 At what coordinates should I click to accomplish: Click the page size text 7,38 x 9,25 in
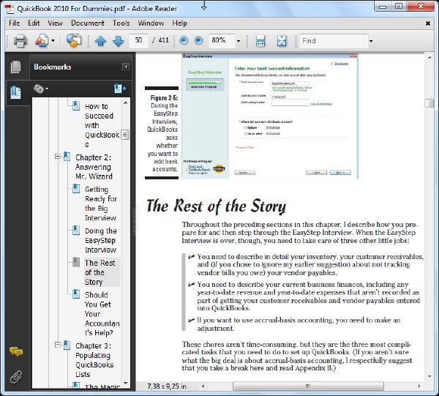point(167,386)
